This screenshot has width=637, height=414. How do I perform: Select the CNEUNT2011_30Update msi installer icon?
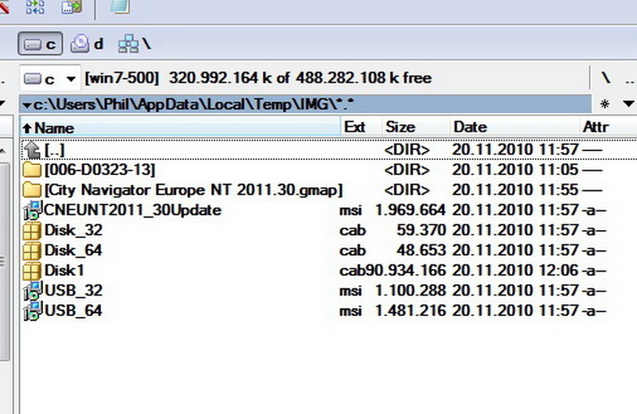point(32,210)
